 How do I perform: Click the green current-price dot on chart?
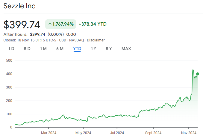pyautogui.click(x=198, y=74)
